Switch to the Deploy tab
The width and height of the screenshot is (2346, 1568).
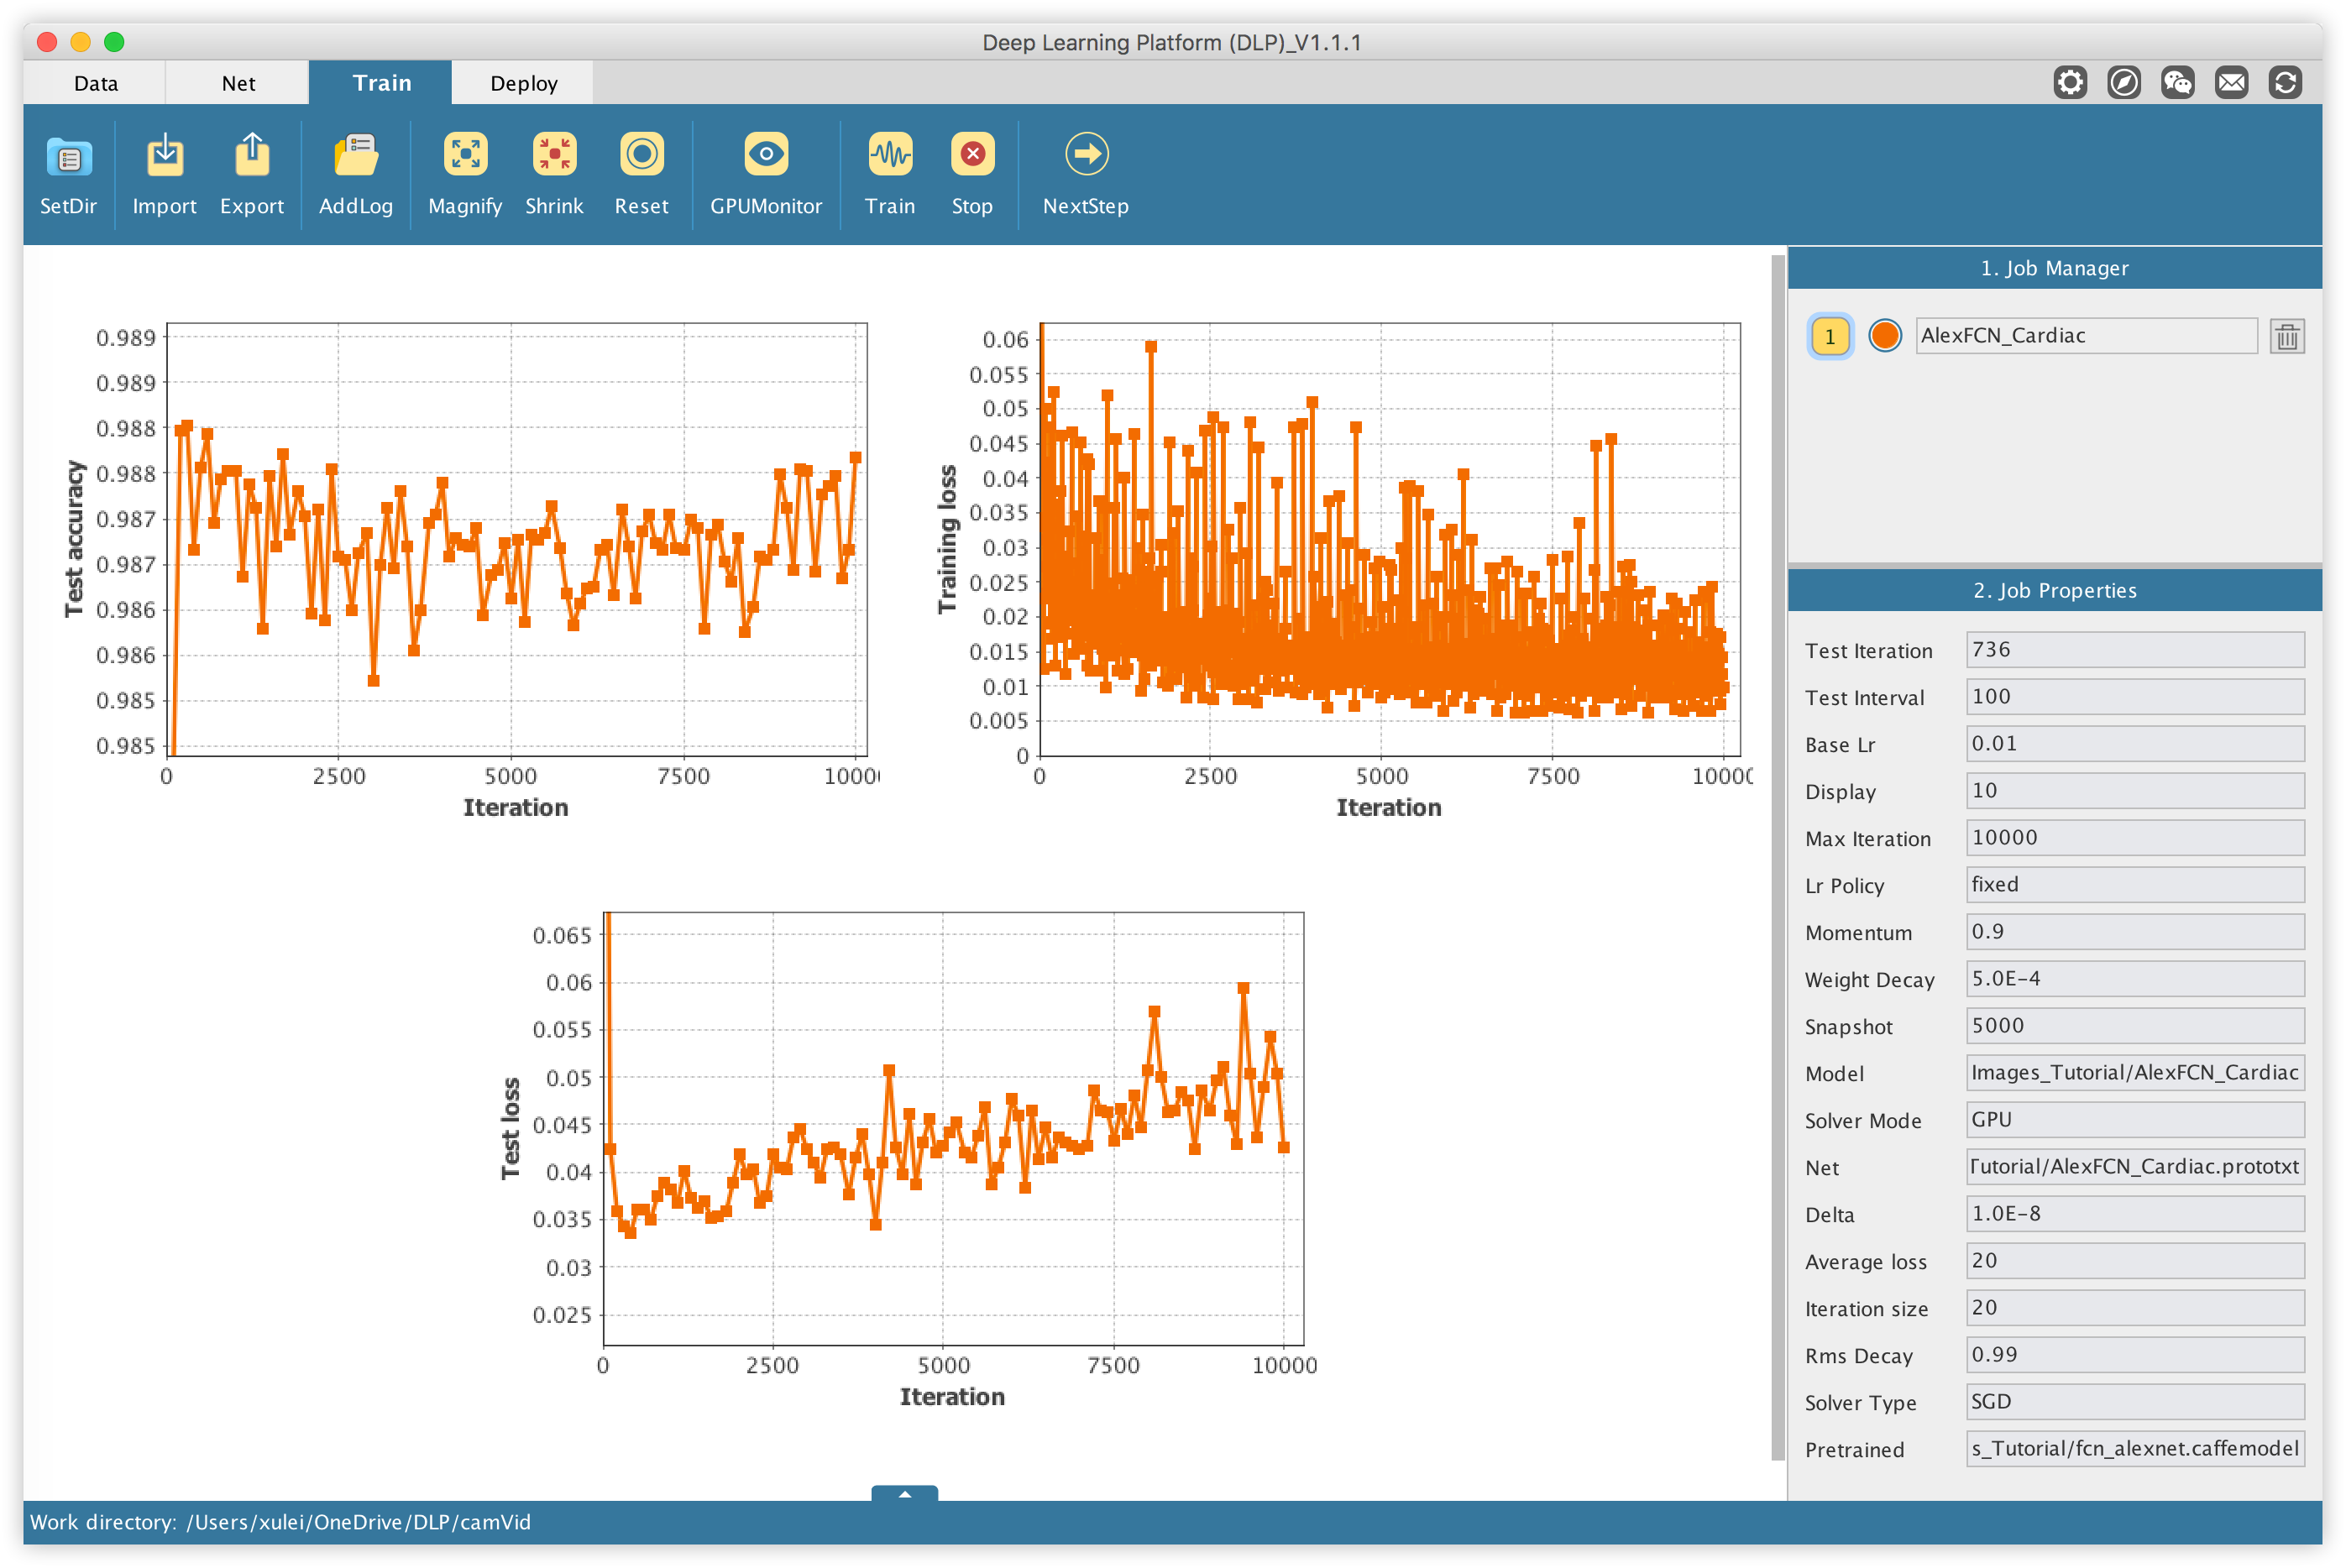(523, 83)
